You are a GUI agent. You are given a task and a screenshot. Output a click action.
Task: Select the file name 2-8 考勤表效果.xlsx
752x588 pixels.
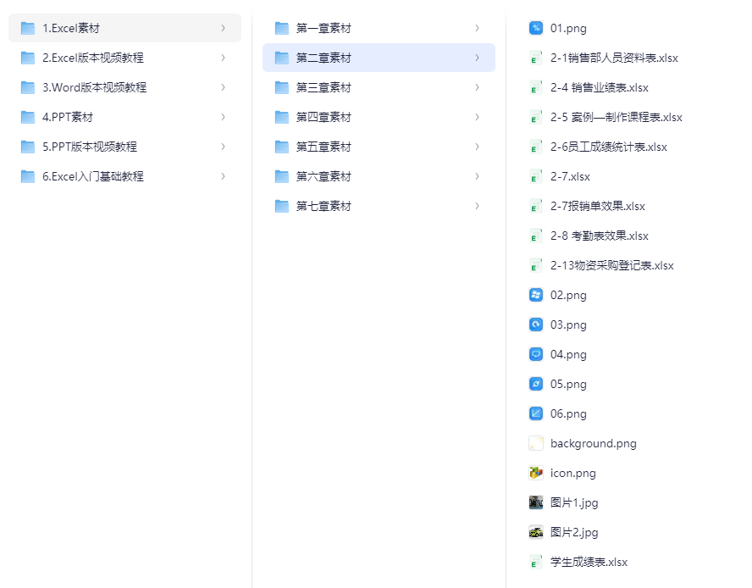pyautogui.click(x=600, y=236)
